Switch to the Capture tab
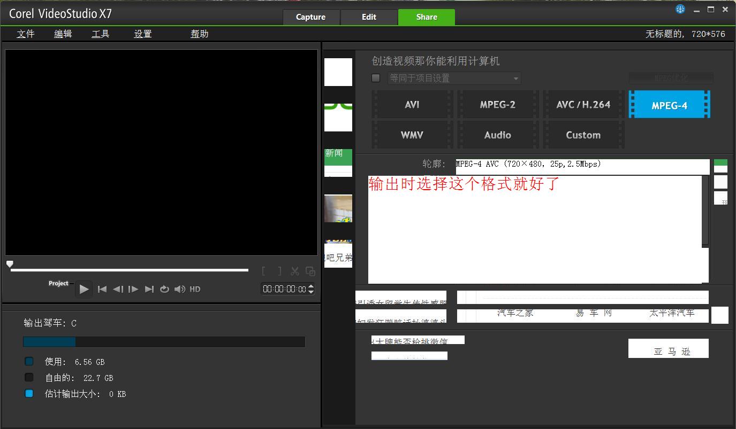This screenshot has width=736, height=429. (x=311, y=17)
